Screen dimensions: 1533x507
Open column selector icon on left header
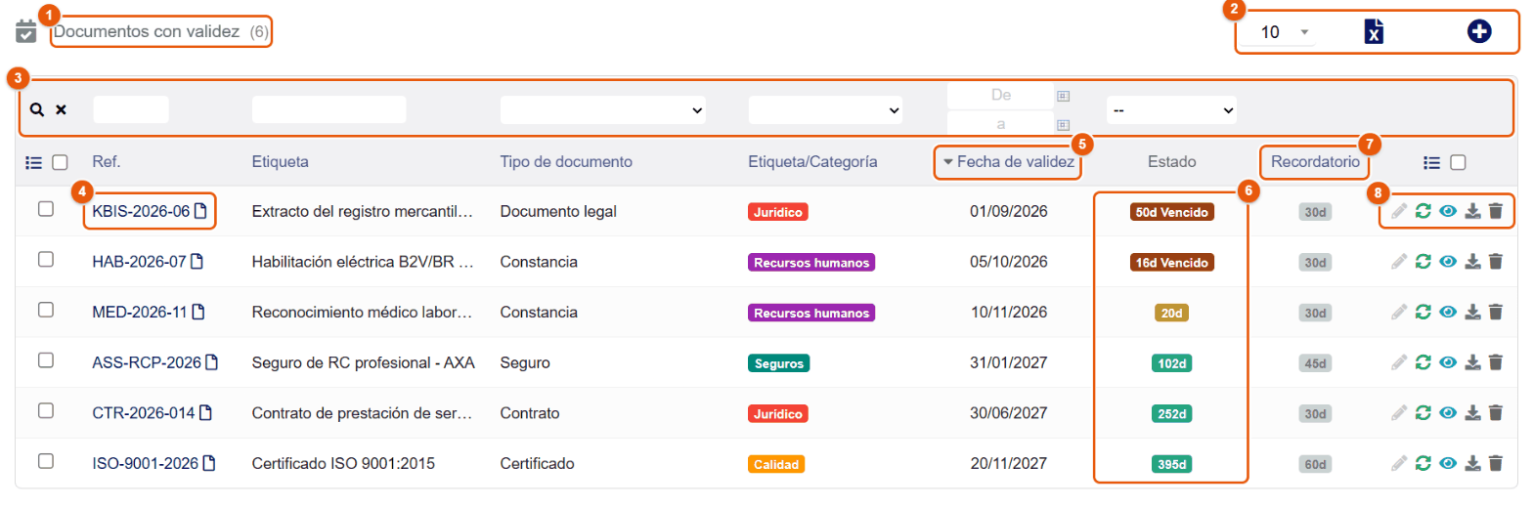click(32, 162)
